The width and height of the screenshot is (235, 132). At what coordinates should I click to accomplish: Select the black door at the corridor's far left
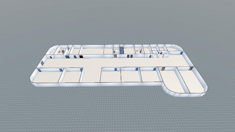[51, 57]
